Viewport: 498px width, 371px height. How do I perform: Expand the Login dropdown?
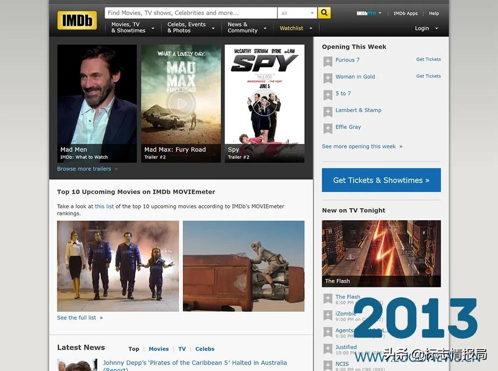point(426,28)
